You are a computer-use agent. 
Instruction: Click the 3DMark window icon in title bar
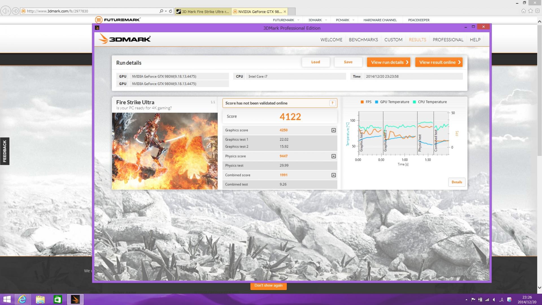tap(97, 28)
